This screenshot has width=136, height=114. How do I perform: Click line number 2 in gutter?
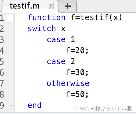(2, 29)
